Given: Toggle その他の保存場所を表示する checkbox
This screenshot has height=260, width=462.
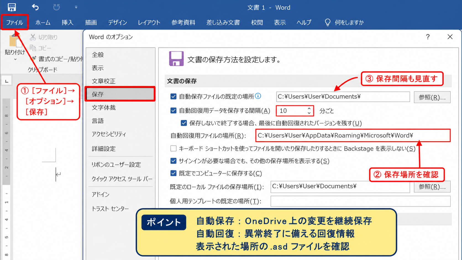Looking at the screenshot, I should coord(173,161).
